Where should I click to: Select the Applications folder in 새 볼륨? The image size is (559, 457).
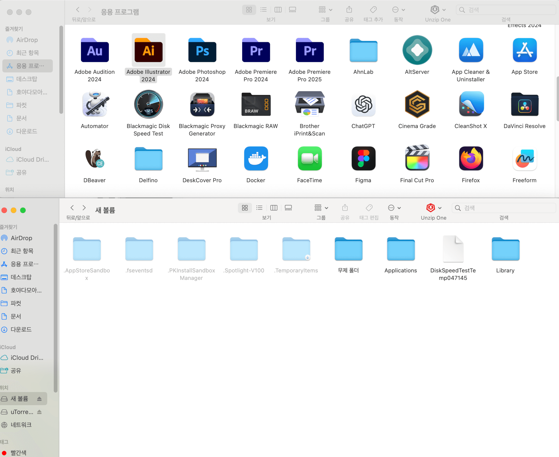tap(401, 249)
